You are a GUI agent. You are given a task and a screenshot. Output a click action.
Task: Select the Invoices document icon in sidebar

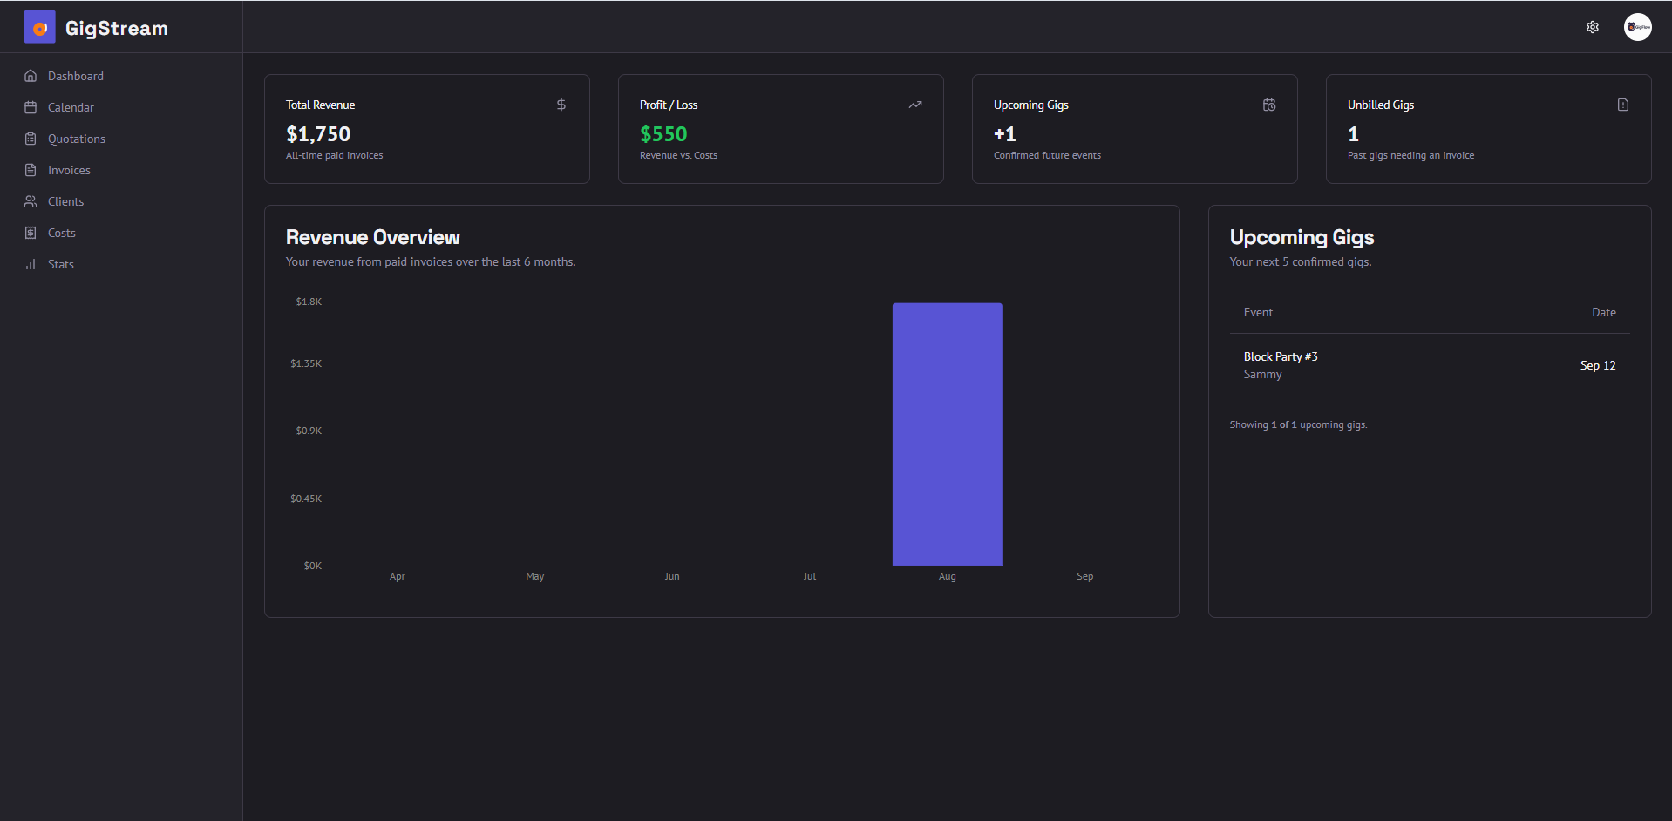click(31, 170)
